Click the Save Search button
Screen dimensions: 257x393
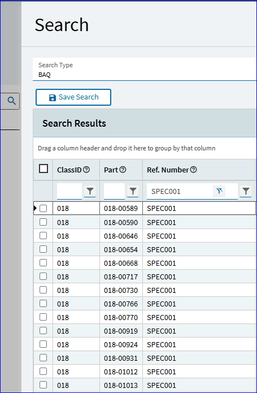tap(73, 97)
